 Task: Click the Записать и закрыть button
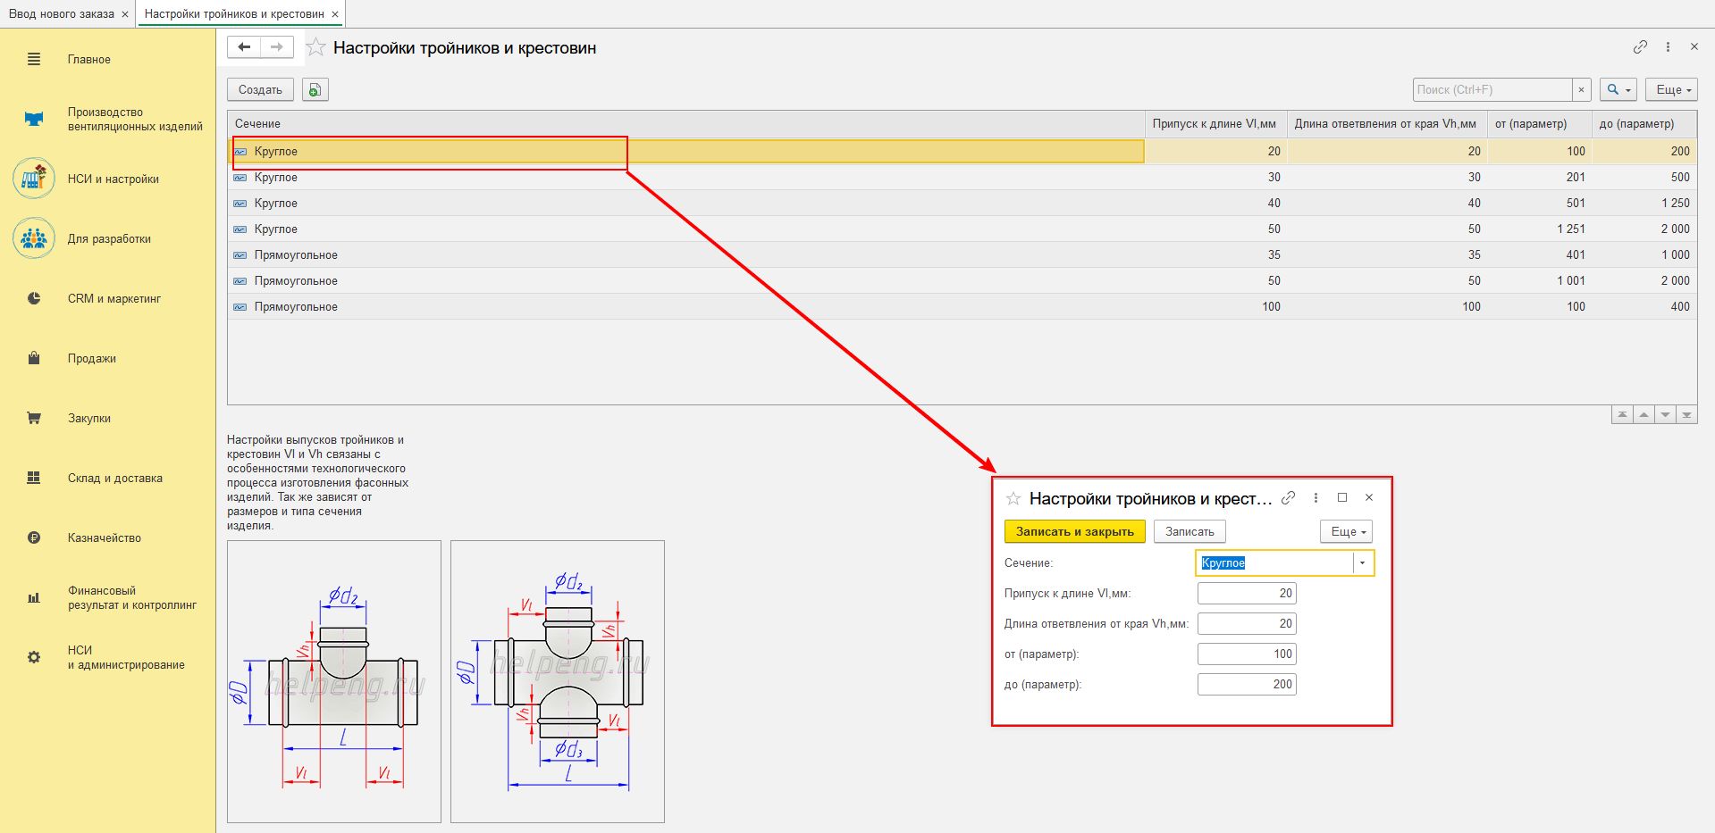pyautogui.click(x=1074, y=532)
